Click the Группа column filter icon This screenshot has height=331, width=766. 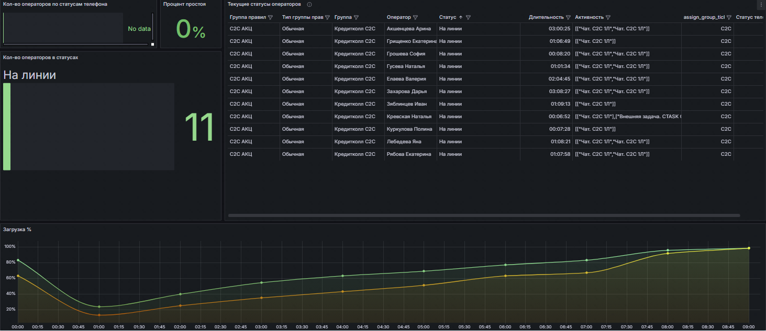click(356, 17)
